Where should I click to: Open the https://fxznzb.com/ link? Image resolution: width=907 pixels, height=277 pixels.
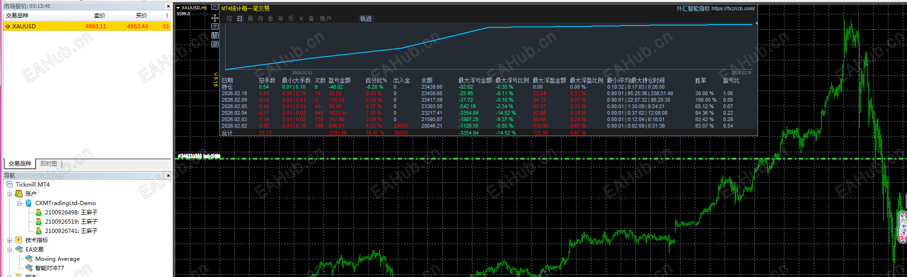tap(733, 8)
